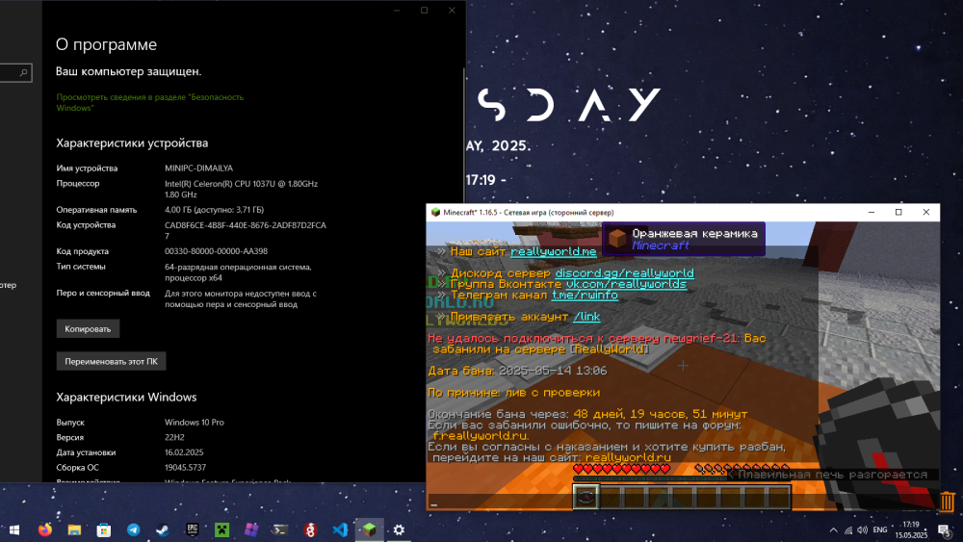
Task: Open Epic Games Launcher taskbar icon
Action: coord(193,529)
